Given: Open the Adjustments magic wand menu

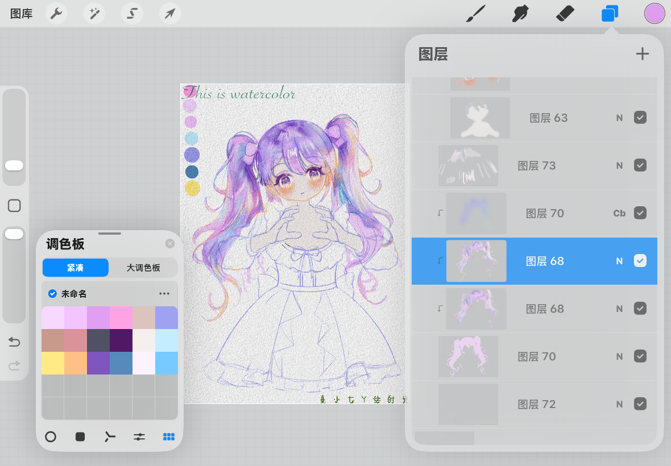Looking at the screenshot, I should pos(94,14).
